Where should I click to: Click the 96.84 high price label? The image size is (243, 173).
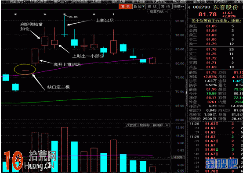73,17
